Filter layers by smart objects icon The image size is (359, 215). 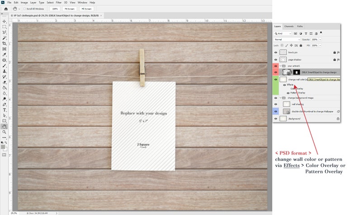click(316, 33)
